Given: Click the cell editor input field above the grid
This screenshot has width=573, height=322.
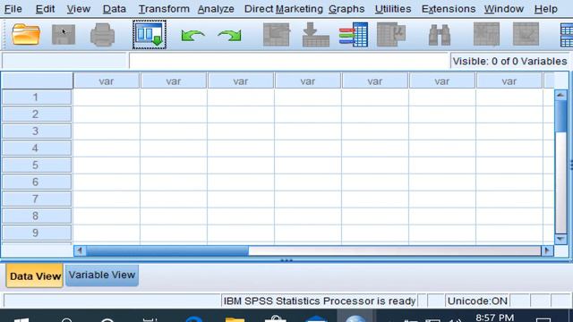Looking at the screenshot, I should pyautogui.click(x=288, y=61).
